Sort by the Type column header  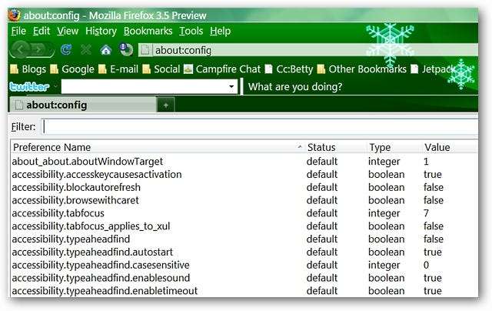[x=394, y=147]
